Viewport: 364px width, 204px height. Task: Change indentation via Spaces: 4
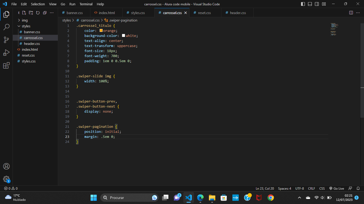coord(285,188)
